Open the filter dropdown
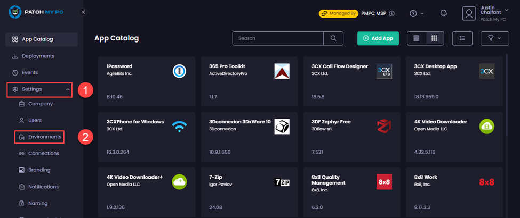The height and width of the screenshot is (218, 520). (491, 38)
